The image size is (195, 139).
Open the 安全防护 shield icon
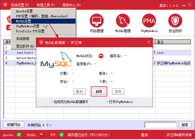point(175,21)
